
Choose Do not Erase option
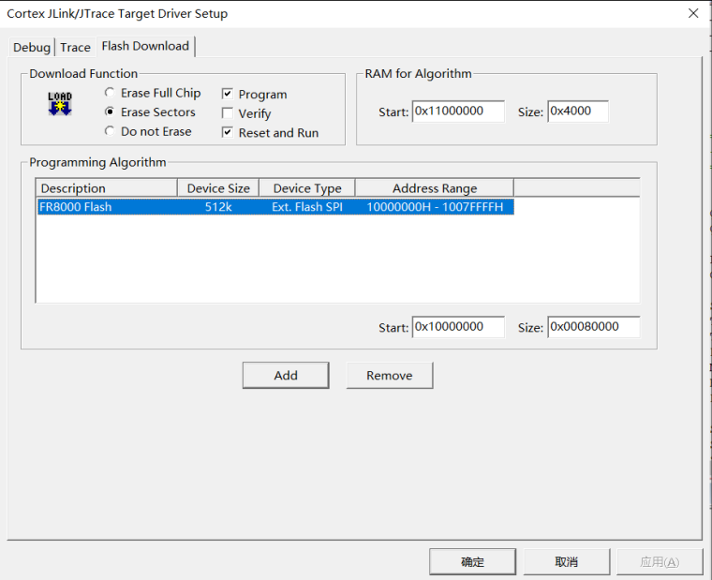click(111, 131)
